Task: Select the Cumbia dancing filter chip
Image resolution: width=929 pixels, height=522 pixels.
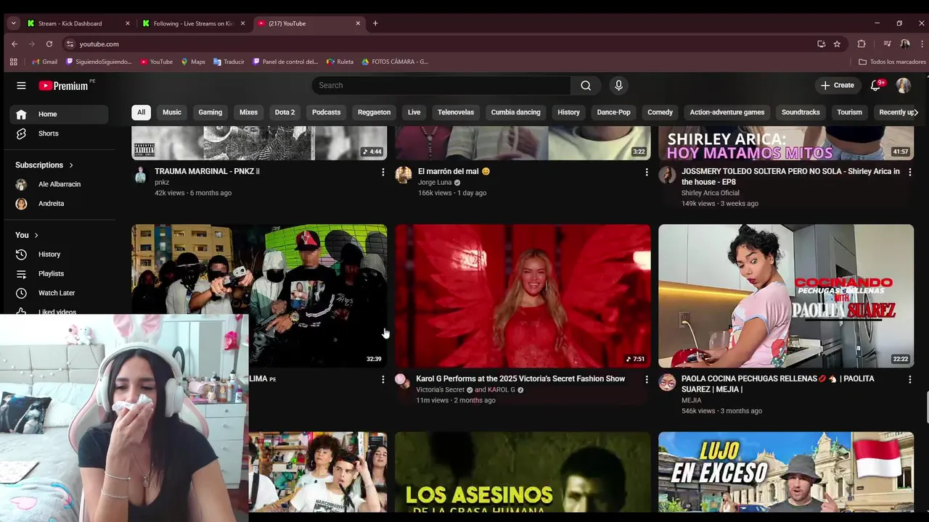Action: pos(515,112)
